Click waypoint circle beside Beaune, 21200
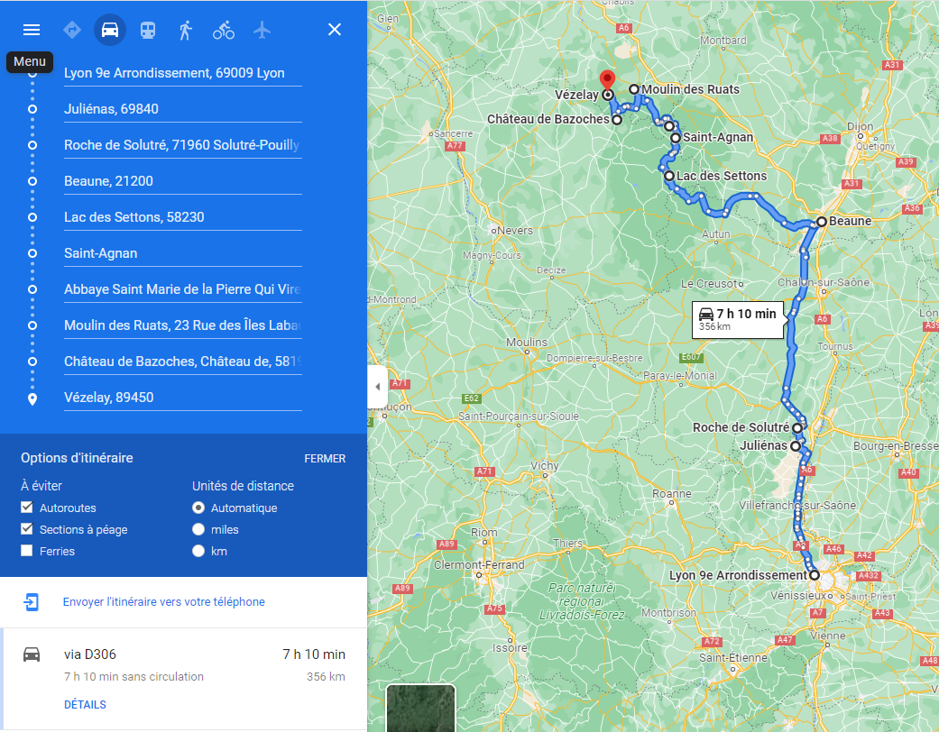The height and width of the screenshot is (732, 939). [x=32, y=181]
